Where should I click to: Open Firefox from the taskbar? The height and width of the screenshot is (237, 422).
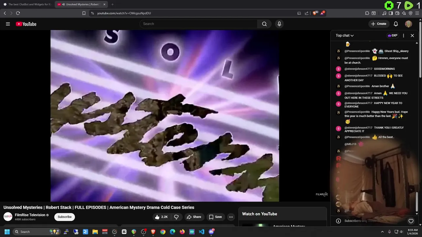point(182,232)
